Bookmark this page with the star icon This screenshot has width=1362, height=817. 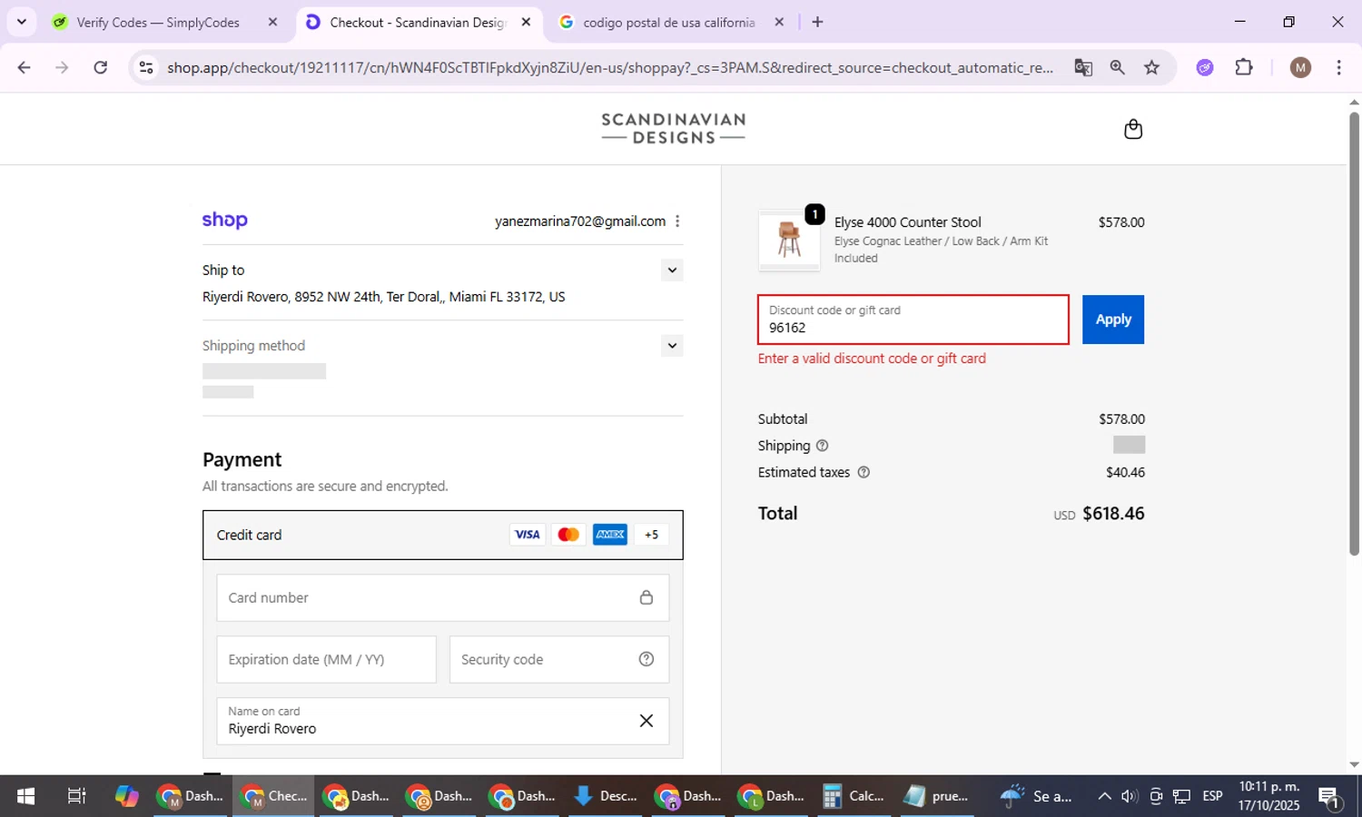[x=1152, y=67]
